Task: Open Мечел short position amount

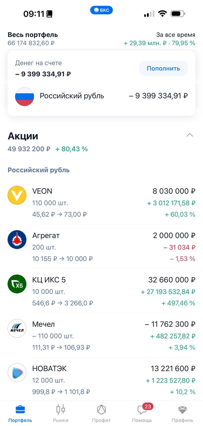Action: 170,324
